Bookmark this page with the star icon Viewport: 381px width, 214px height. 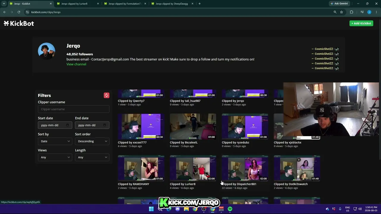[341, 12]
